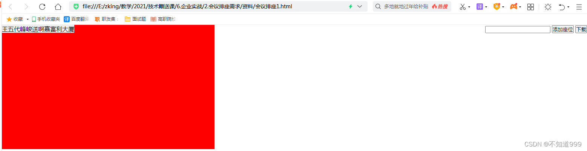Focus the seat name text input
The image size is (587, 151).
[518, 30]
